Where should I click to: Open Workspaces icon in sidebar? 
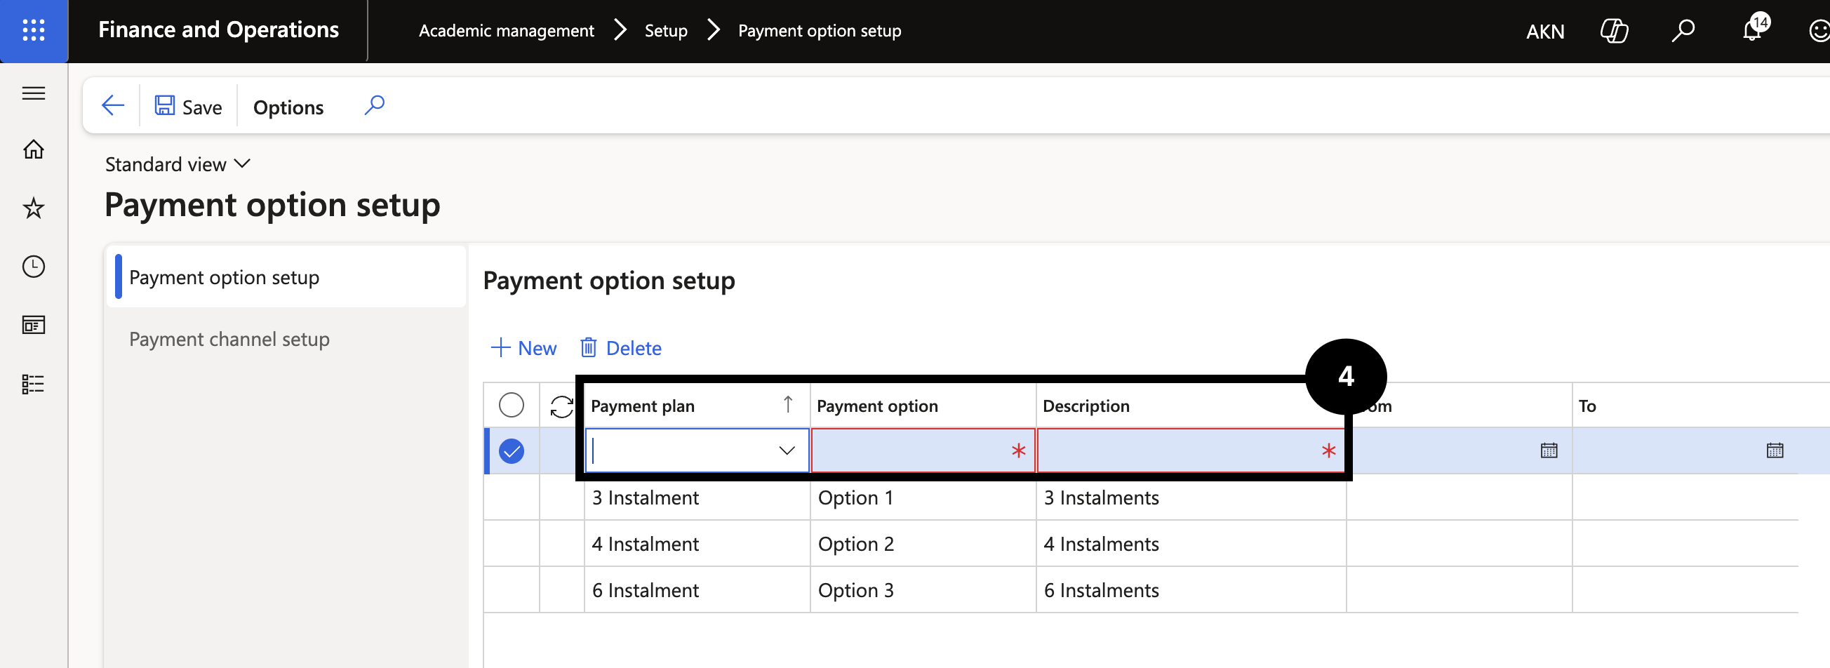click(x=34, y=326)
